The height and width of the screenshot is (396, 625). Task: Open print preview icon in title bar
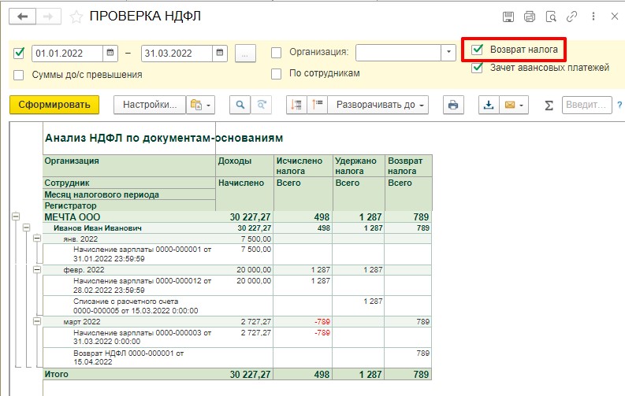(551, 17)
